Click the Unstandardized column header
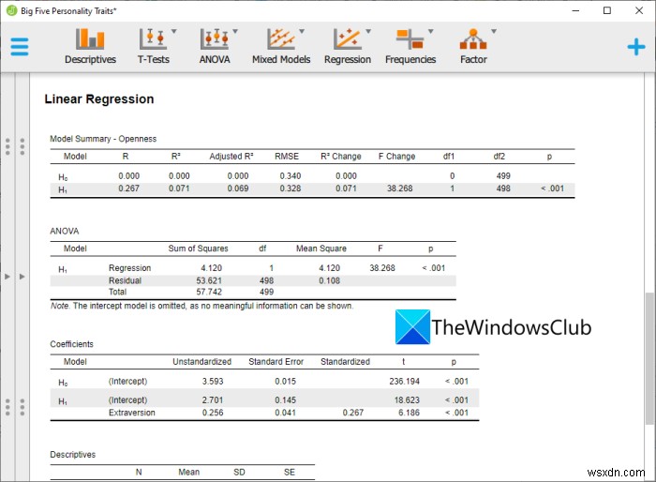 [x=202, y=361]
